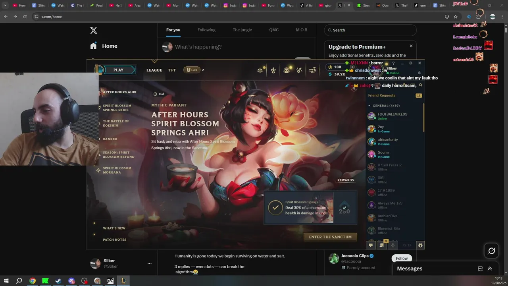Bookmark this page with the star icon
508x286 pixels.
(456, 17)
